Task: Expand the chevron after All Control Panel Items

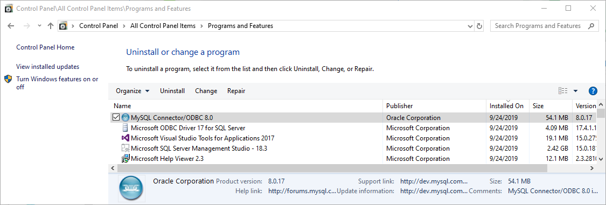Action: pyautogui.click(x=202, y=26)
